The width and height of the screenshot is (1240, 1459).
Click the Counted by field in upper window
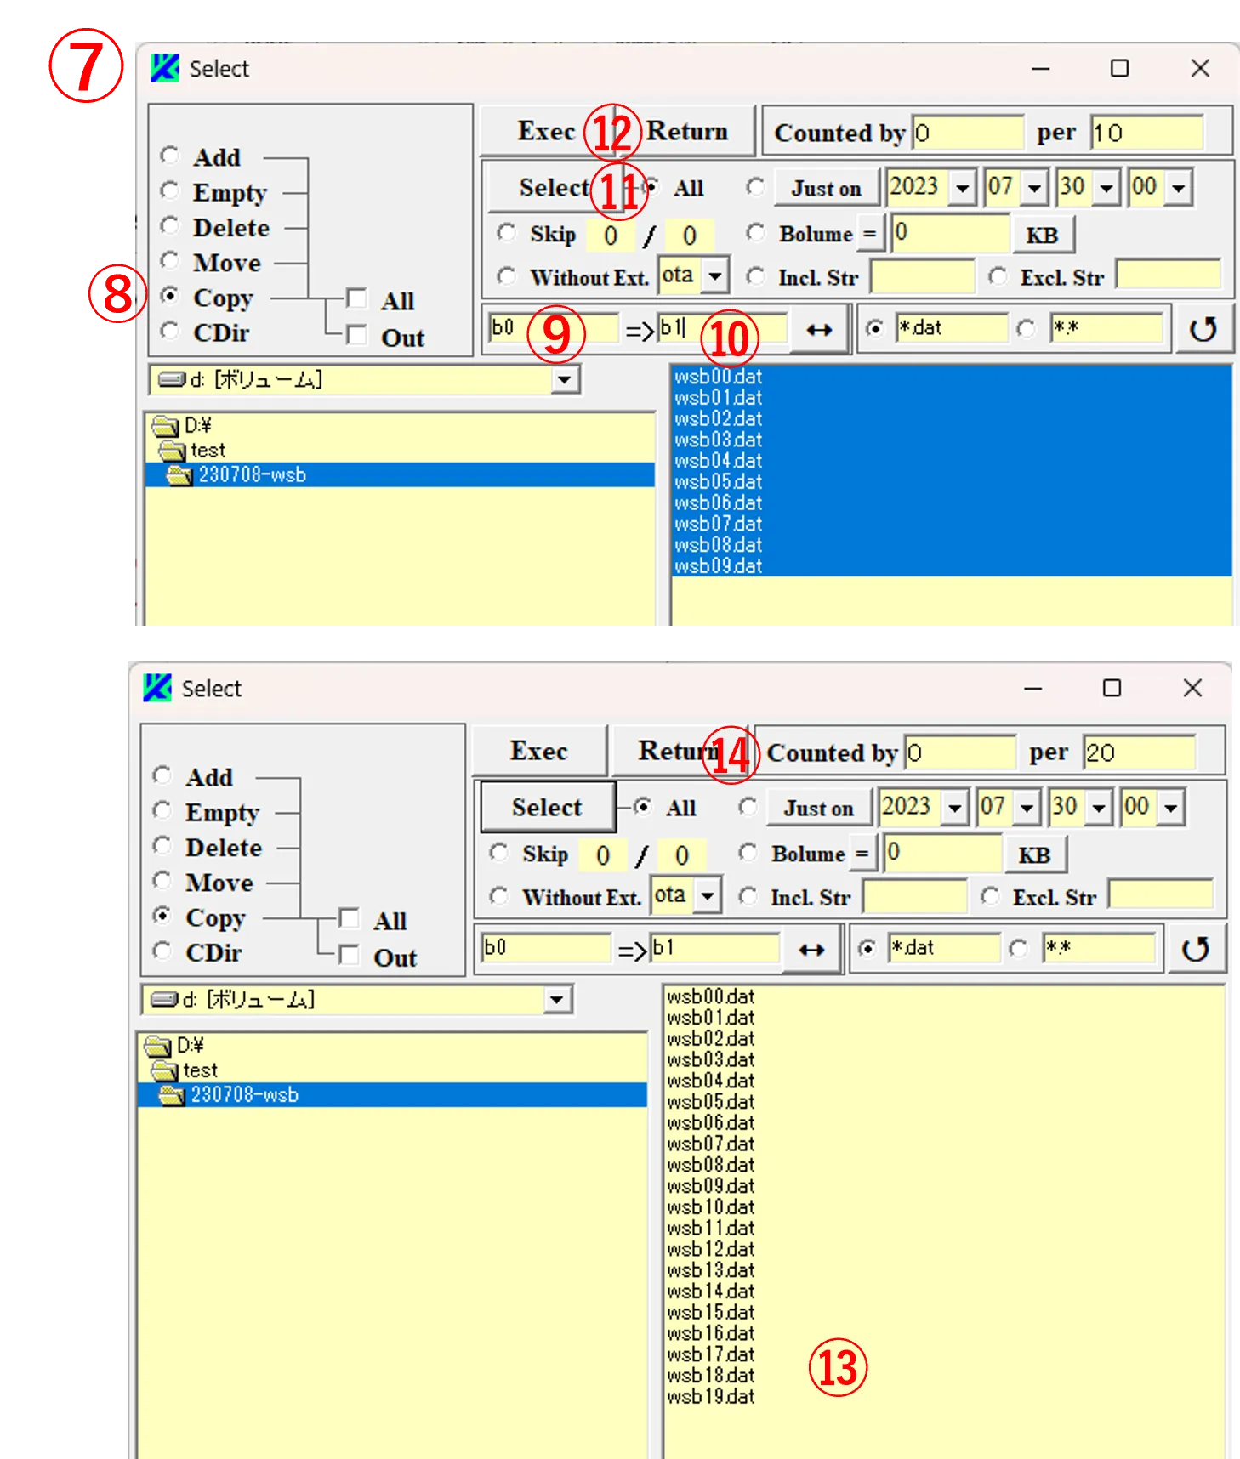point(968,133)
